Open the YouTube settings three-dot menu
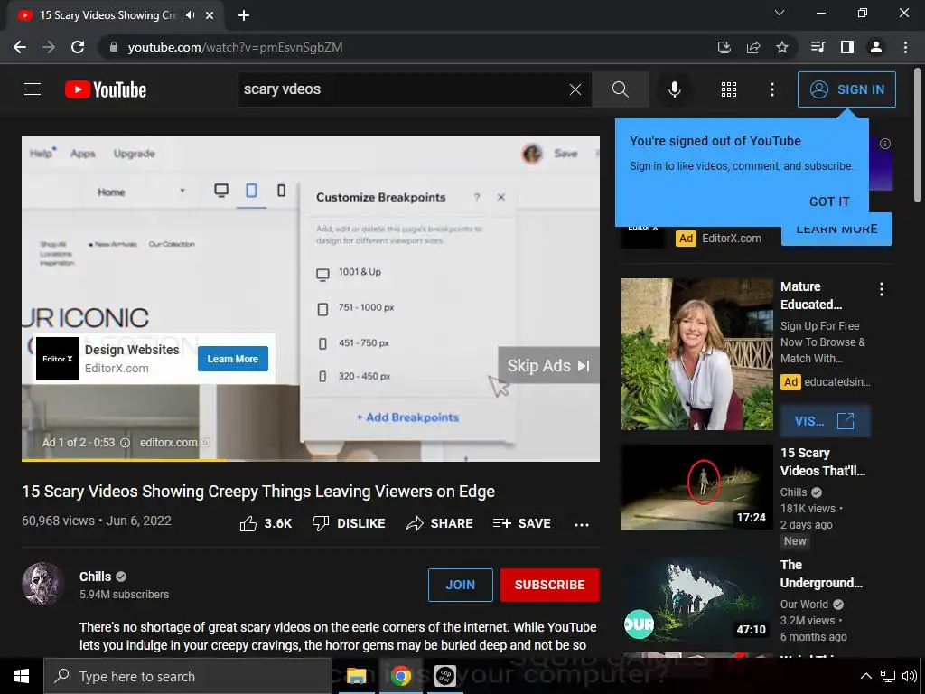This screenshot has height=694, width=925. (772, 89)
